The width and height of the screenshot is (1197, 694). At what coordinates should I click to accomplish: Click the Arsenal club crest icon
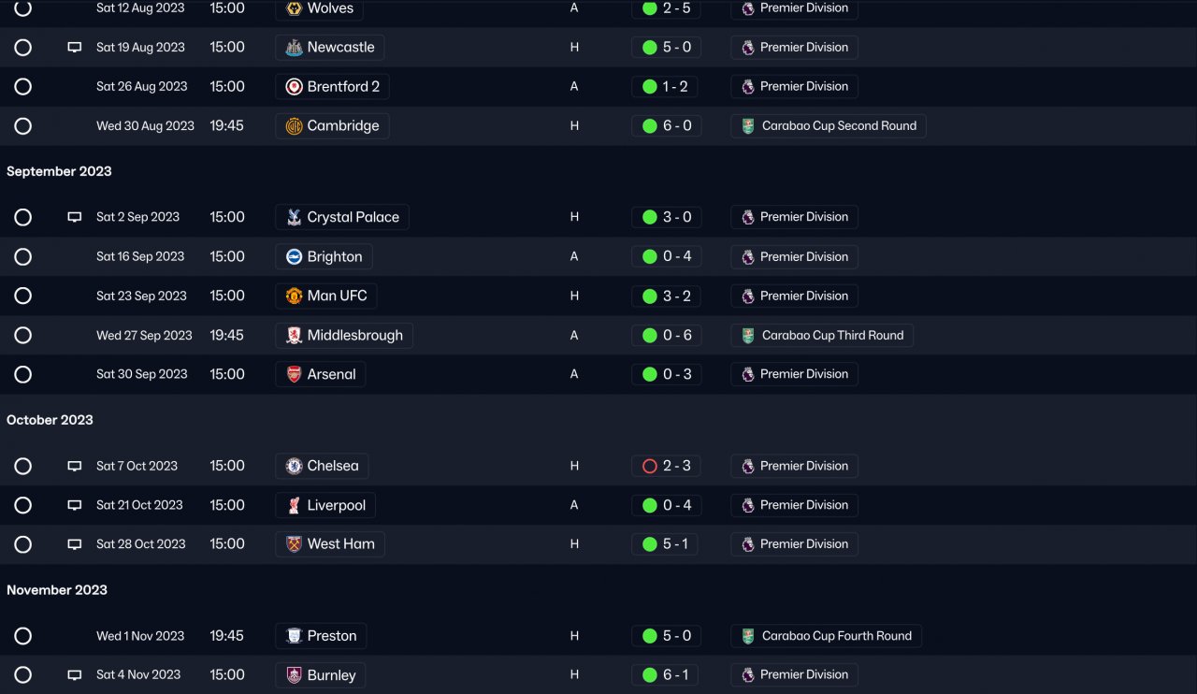tap(294, 375)
